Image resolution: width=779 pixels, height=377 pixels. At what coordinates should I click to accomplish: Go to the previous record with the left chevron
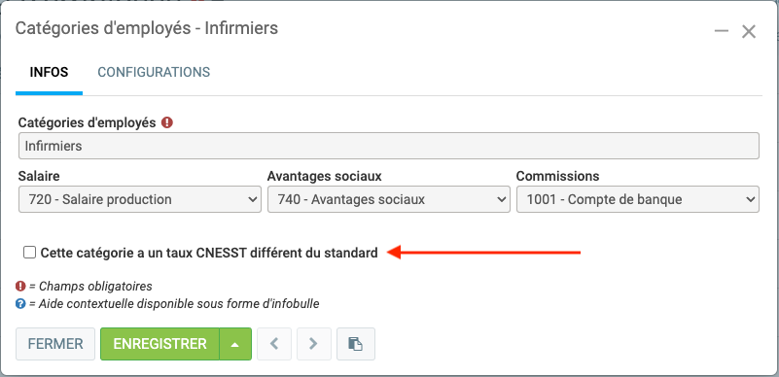[274, 344]
